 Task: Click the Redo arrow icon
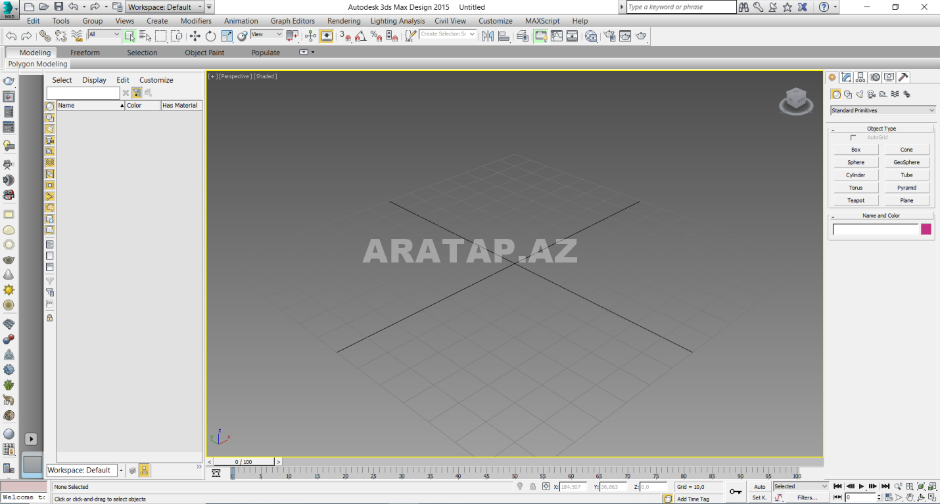pos(26,36)
